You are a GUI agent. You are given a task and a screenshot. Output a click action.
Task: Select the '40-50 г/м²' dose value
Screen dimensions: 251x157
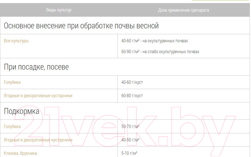click(x=130, y=140)
